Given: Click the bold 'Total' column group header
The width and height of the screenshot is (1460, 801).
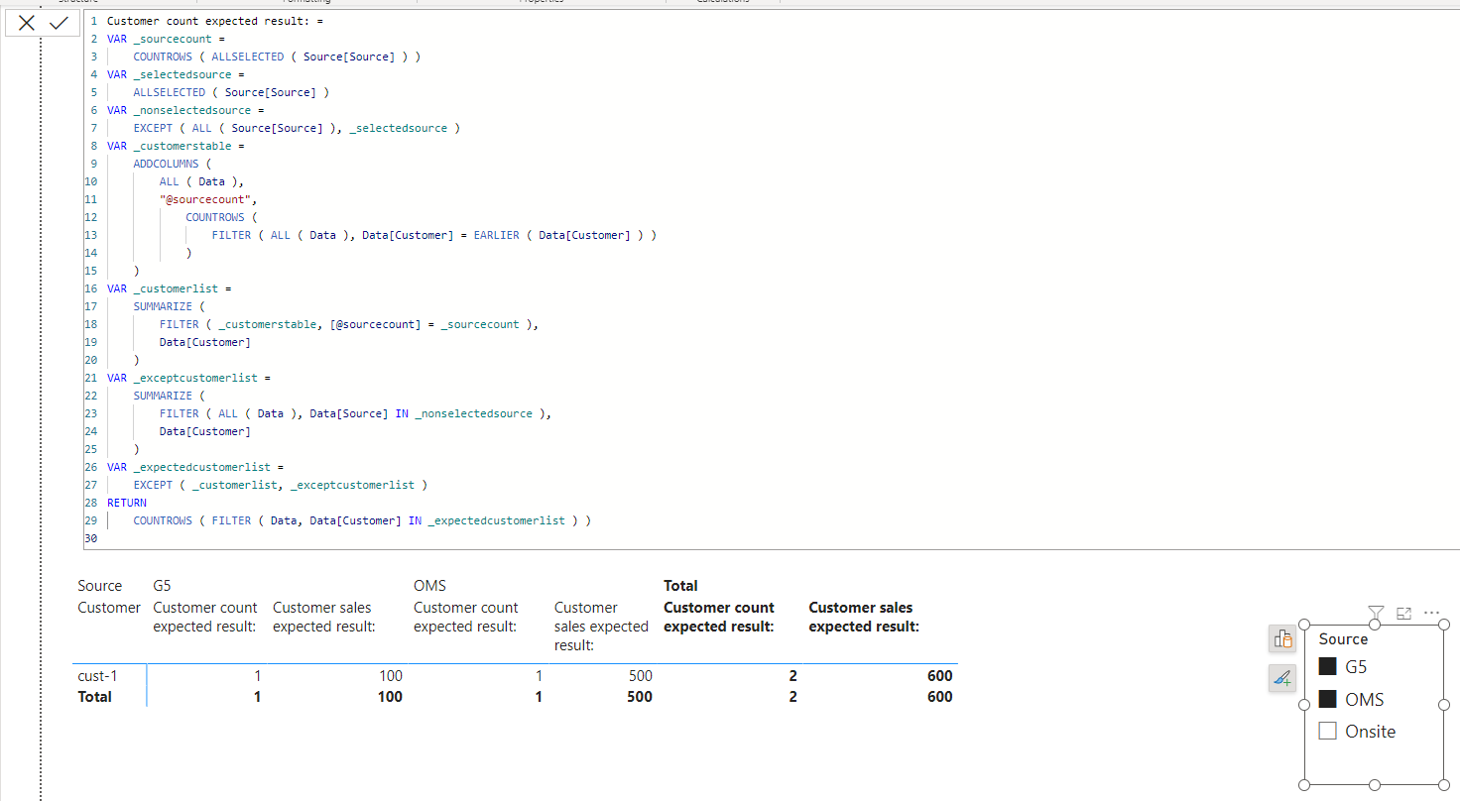Looking at the screenshot, I should coord(680,586).
